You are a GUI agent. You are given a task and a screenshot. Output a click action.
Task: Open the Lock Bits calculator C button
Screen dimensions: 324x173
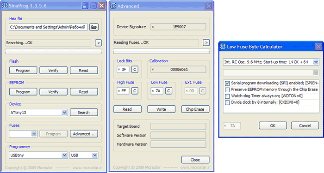(x=135, y=69)
